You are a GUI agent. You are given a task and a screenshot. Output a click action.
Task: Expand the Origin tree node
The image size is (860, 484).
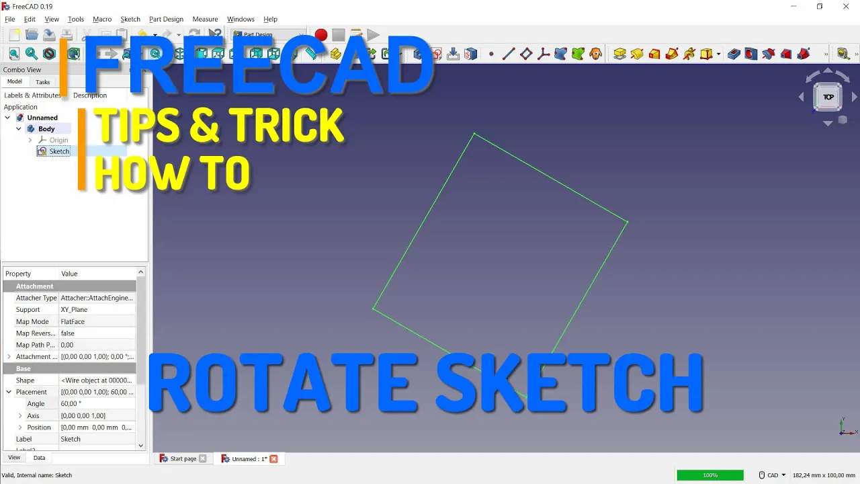click(30, 140)
